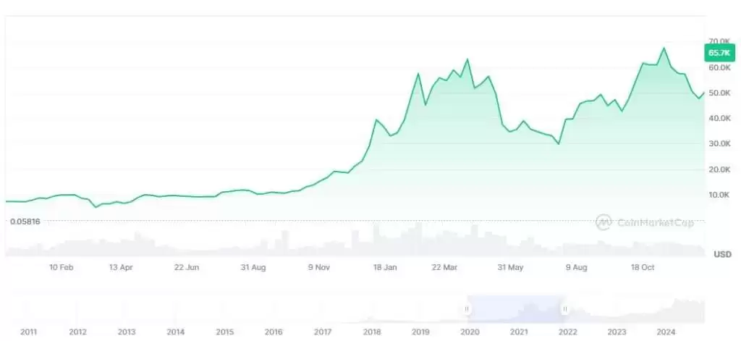Click the USD currency label
Screen dimensions: 741x341
pos(722,254)
